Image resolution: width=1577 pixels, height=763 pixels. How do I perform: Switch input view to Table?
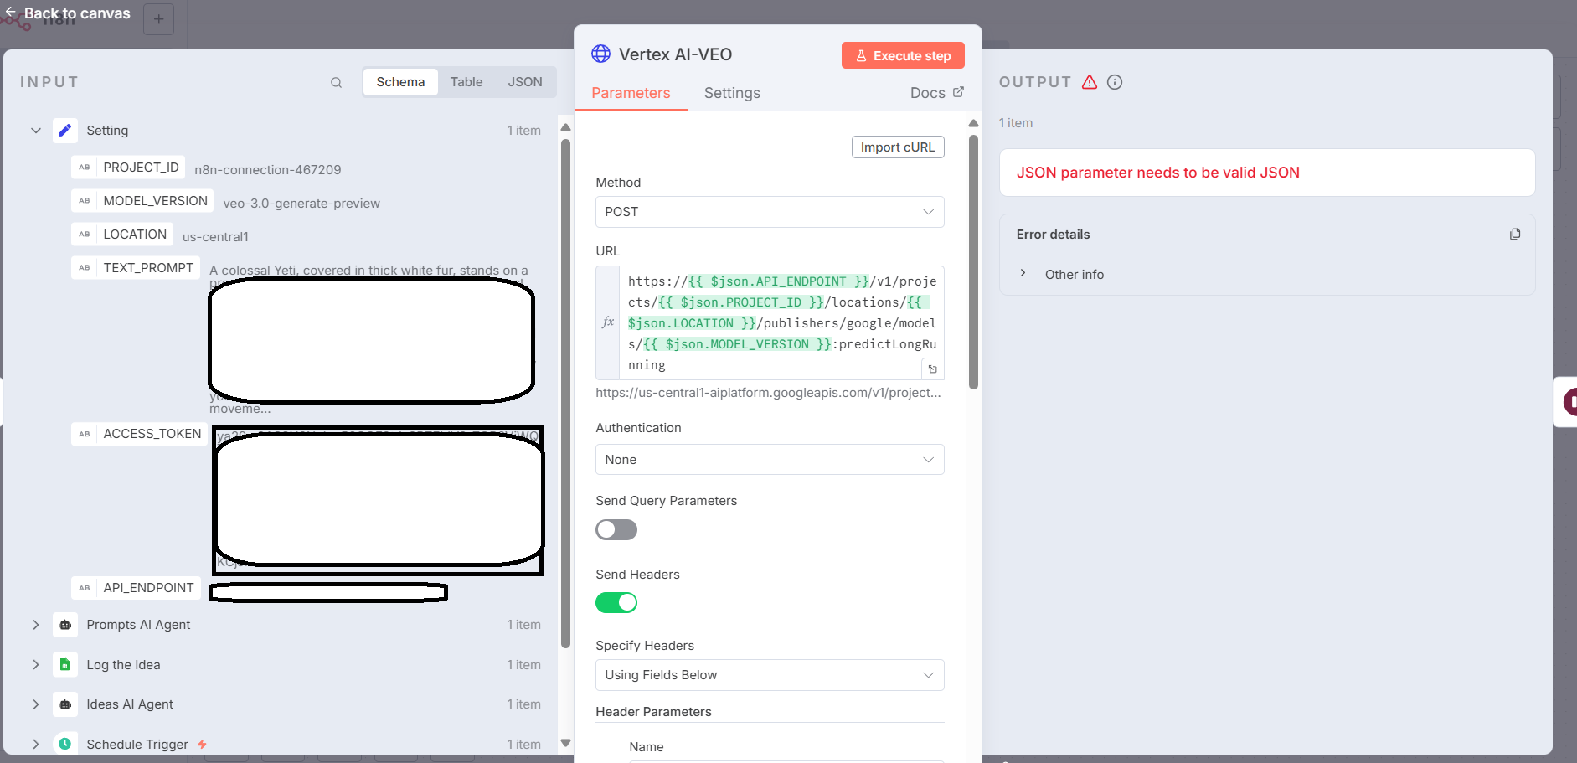[466, 82]
